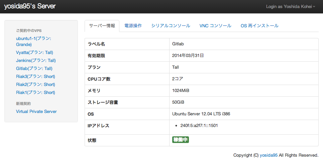Select the ubuntu1-1 Grande plan VPS
The image size is (323, 160).
tap(33, 41)
